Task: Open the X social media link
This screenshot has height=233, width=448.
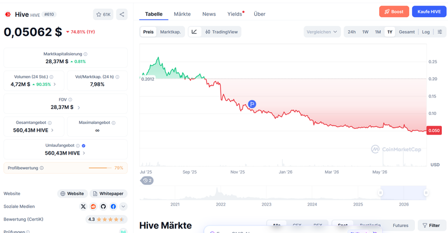Action: coord(83,207)
